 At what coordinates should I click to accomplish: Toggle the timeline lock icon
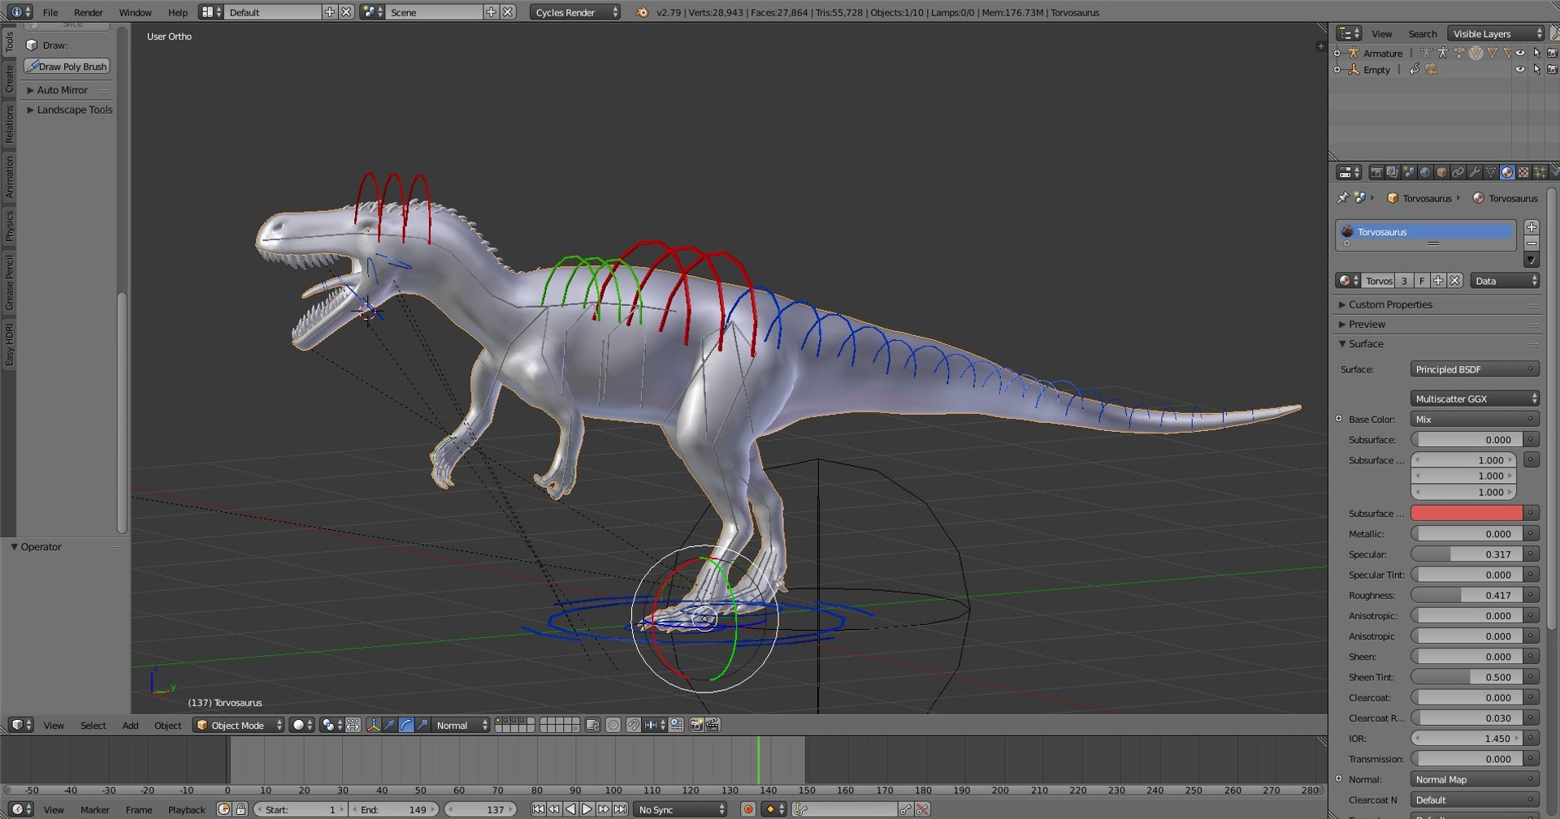pos(240,809)
